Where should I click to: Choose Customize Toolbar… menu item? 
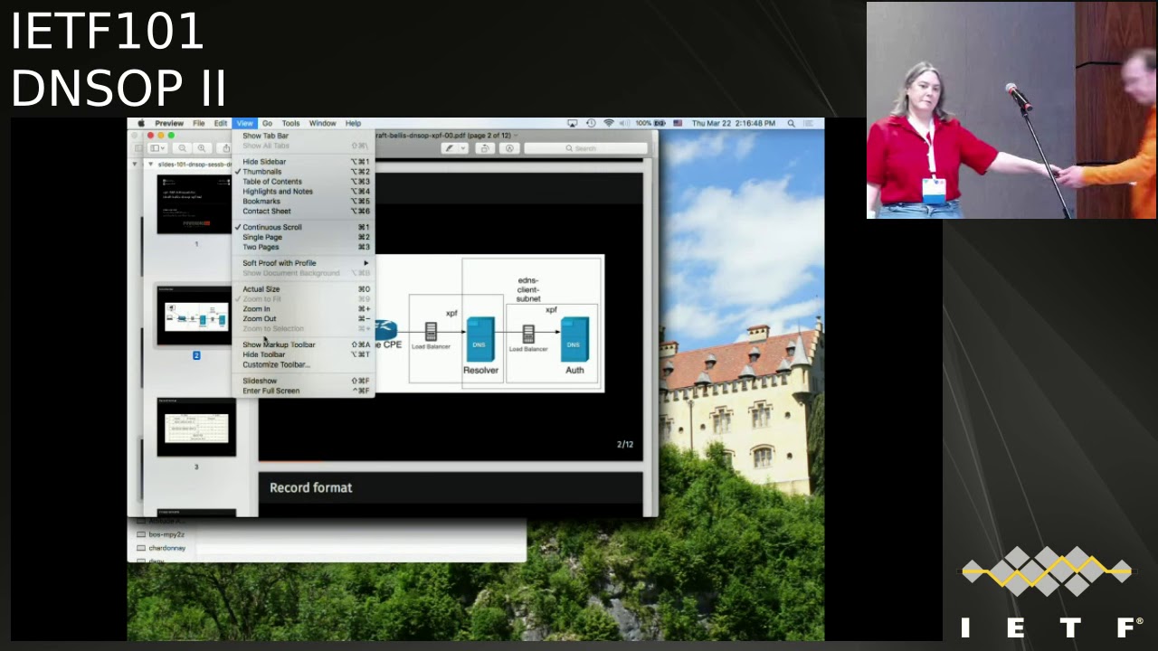(x=303, y=364)
